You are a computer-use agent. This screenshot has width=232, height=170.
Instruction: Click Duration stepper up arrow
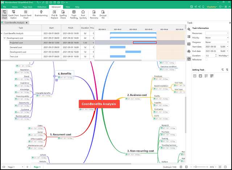click(216, 55)
